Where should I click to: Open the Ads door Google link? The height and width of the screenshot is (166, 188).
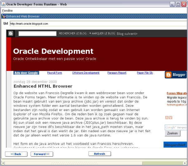coord(26,73)
